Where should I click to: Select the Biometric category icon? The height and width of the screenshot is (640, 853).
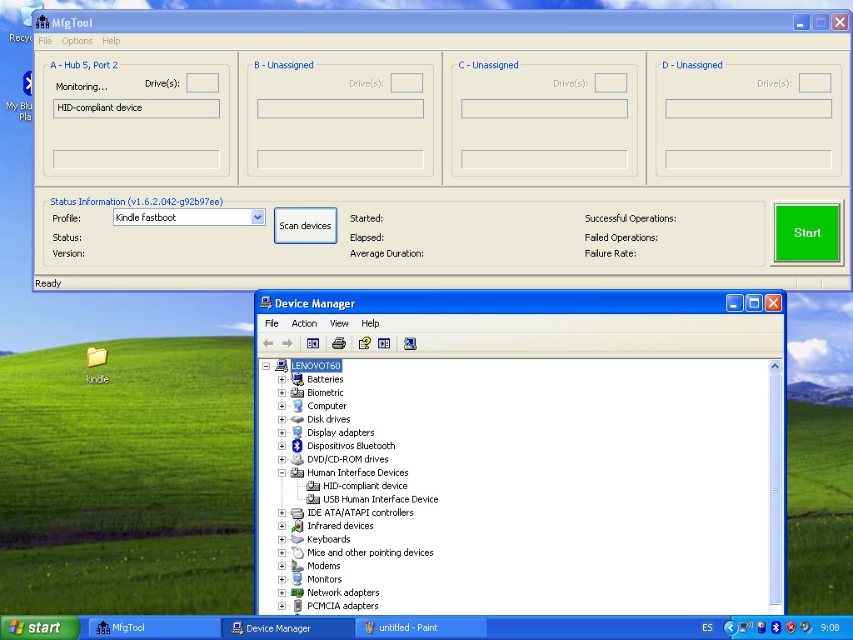[x=297, y=392]
